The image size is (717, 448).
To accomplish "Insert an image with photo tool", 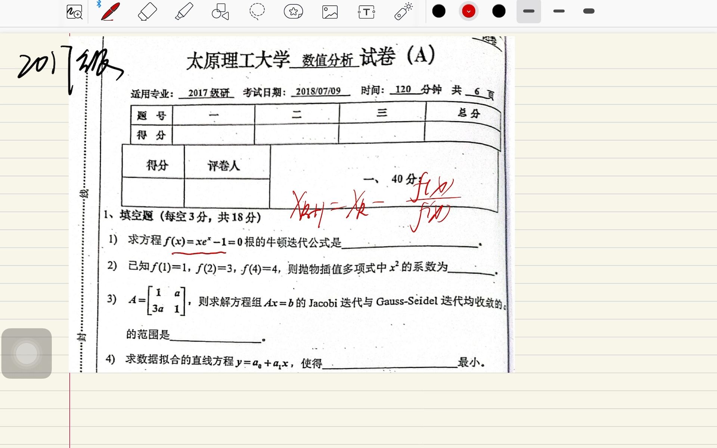I will point(330,12).
